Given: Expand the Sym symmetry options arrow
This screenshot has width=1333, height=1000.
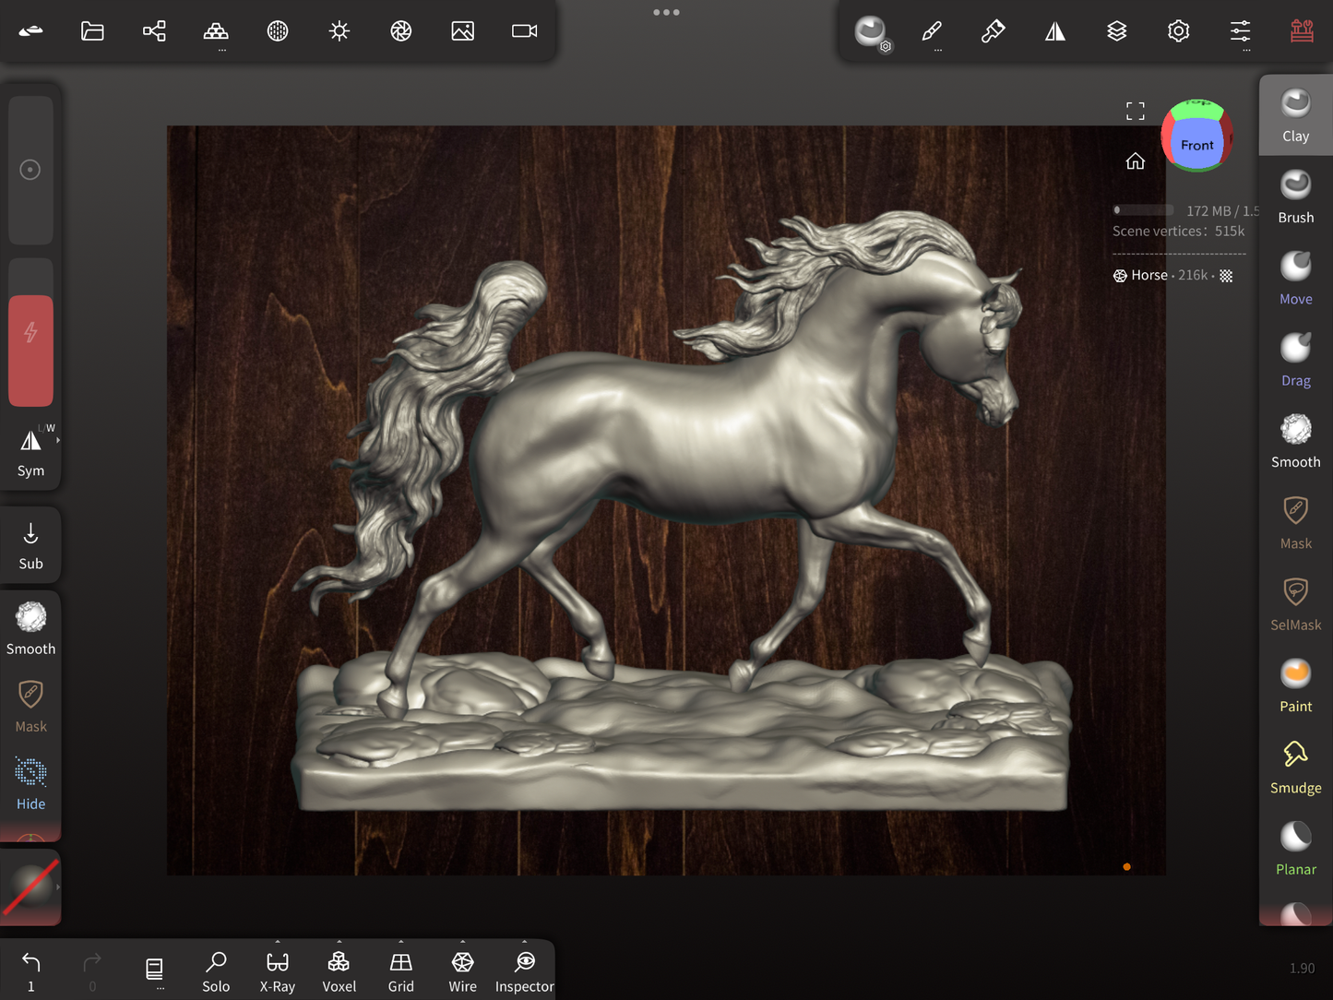Looking at the screenshot, I should tap(58, 441).
